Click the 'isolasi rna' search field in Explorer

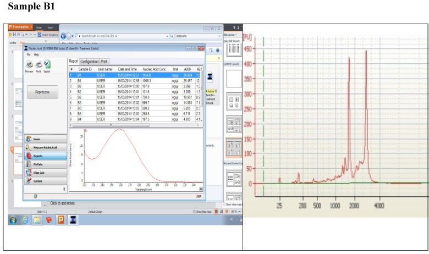(196, 36)
